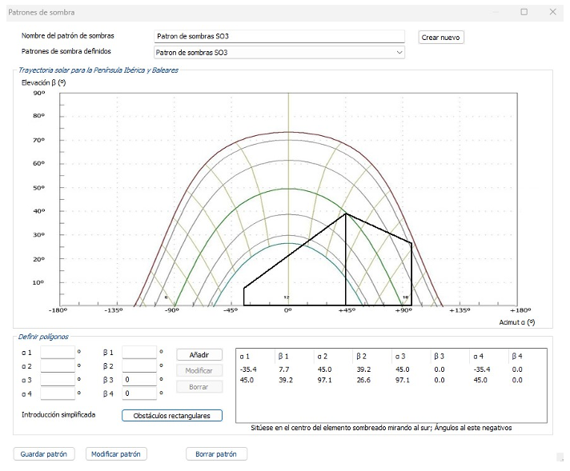Viewport: 570px width, 471px height.
Task: Edit the Nombre del patrón de sombras field
Action: (x=279, y=37)
